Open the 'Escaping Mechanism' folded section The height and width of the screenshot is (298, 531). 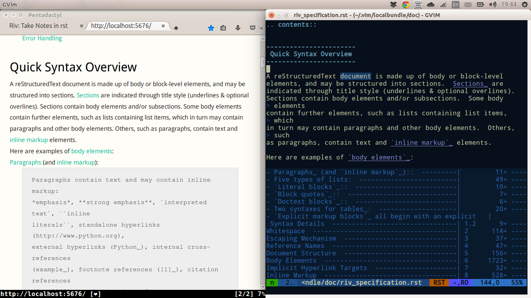click(x=397, y=238)
